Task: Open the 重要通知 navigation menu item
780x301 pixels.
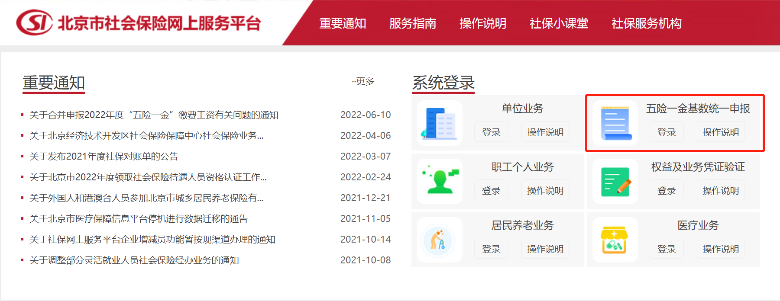Action: pyautogui.click(x=343, y=23)
